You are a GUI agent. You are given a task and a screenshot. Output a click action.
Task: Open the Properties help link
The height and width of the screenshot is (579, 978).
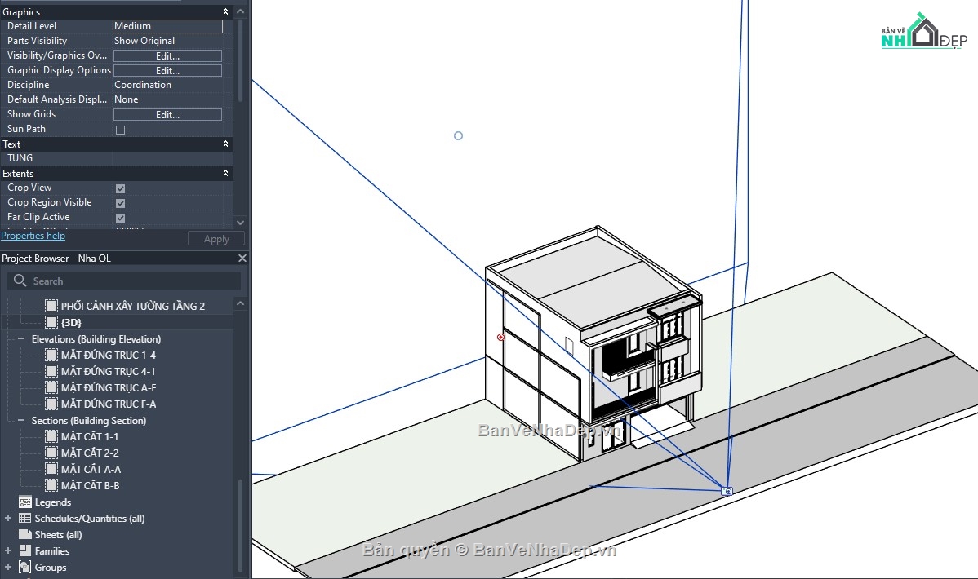tap(33, 235)
